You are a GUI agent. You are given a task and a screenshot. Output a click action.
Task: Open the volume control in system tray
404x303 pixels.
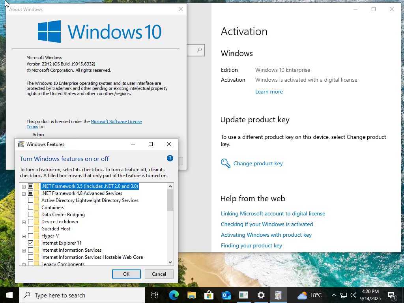coord(353,295)
